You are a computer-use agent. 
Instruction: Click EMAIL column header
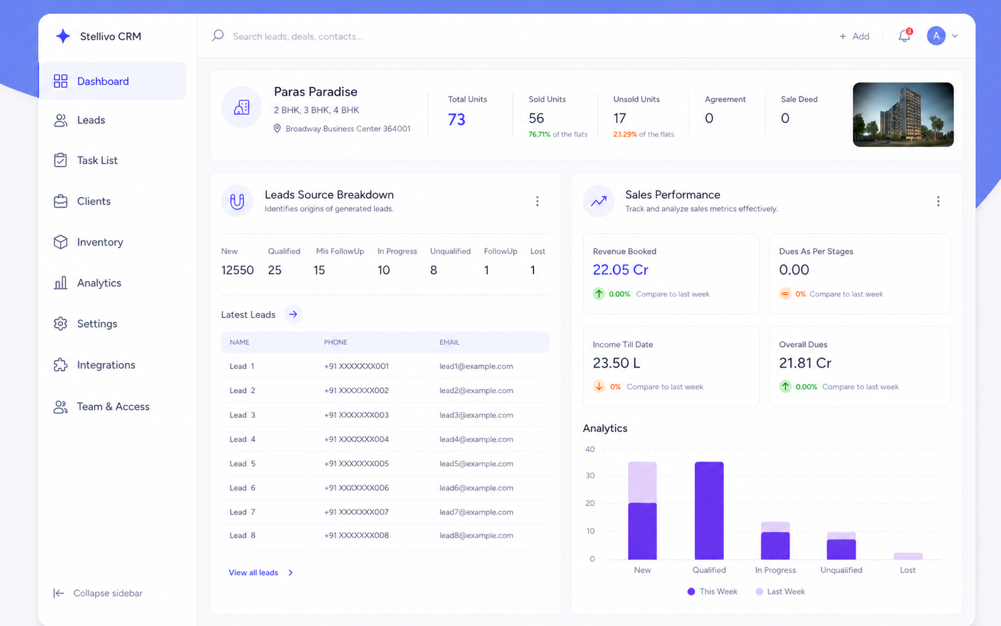point(449,342)
